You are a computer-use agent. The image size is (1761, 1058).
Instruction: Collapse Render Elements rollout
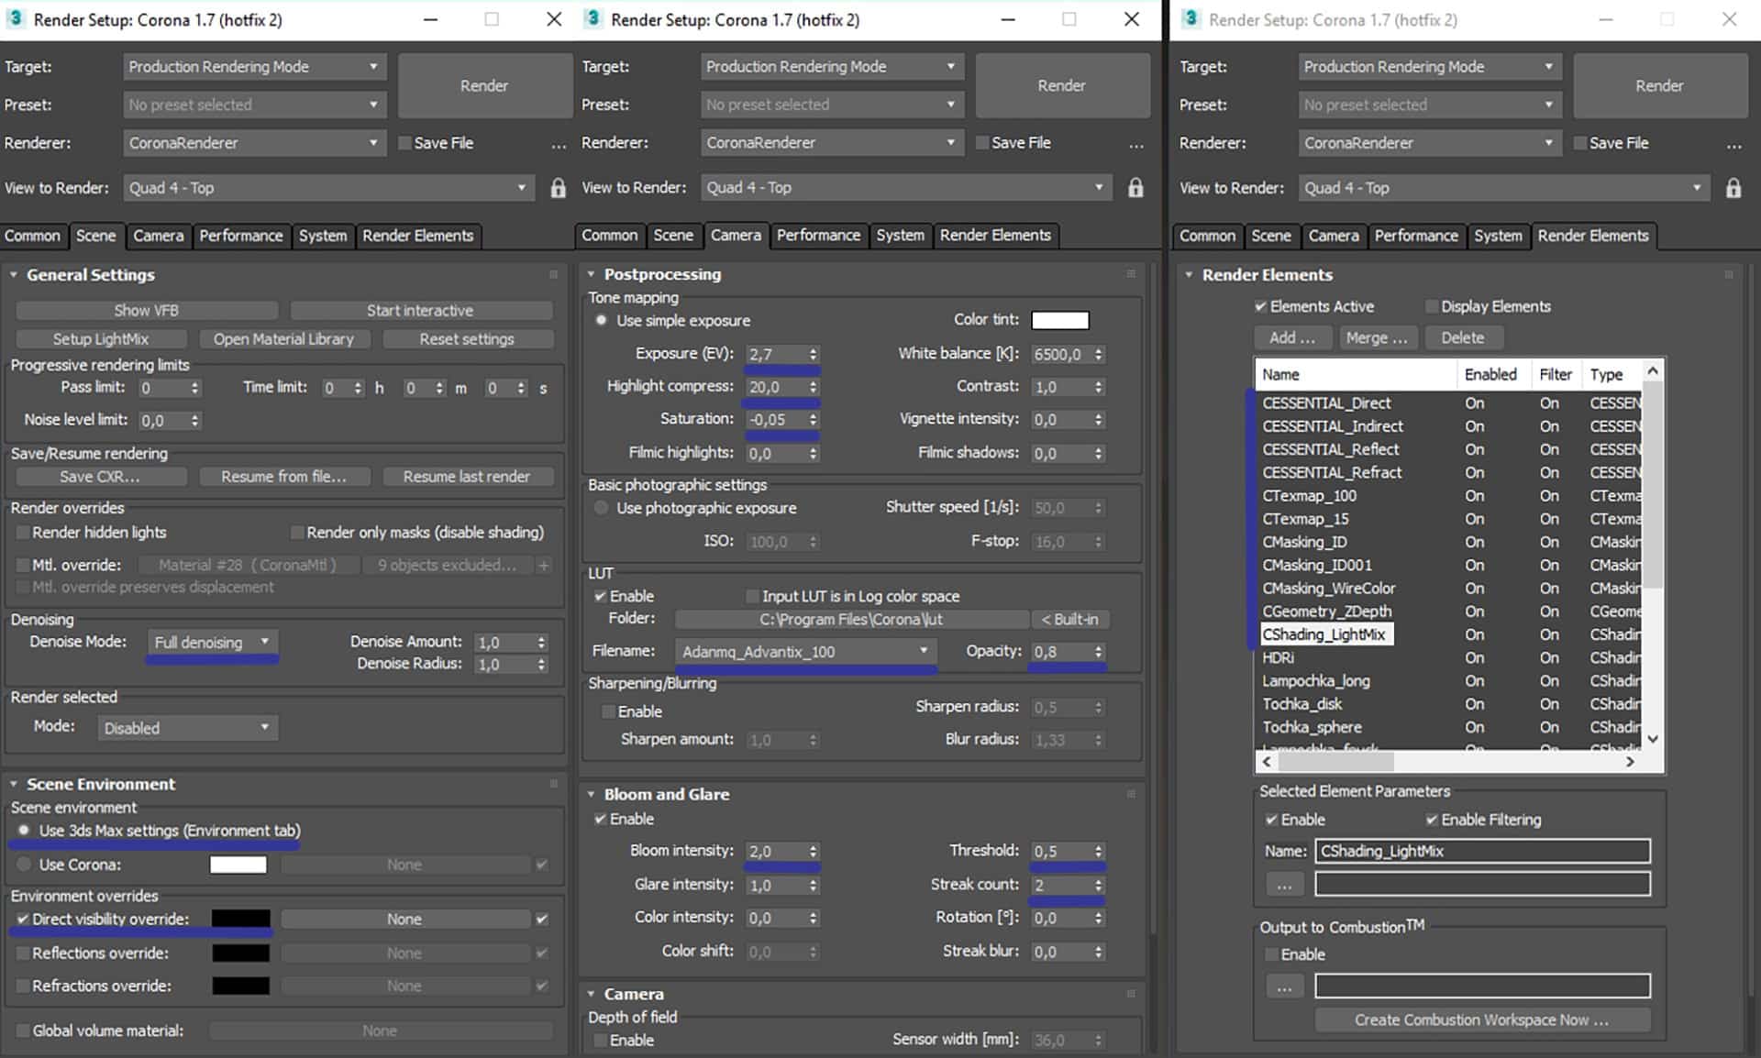(x=1189, y=275)
